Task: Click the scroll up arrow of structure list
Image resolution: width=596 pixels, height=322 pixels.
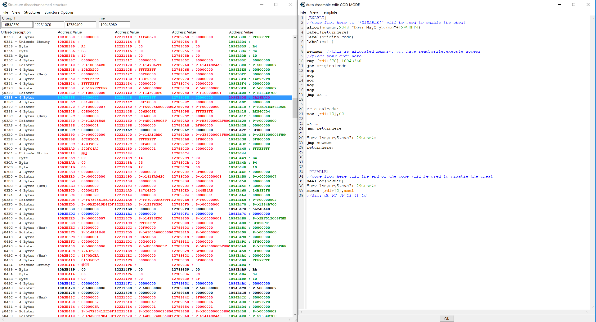Action: pyautogui.click(x=295, y=37)
